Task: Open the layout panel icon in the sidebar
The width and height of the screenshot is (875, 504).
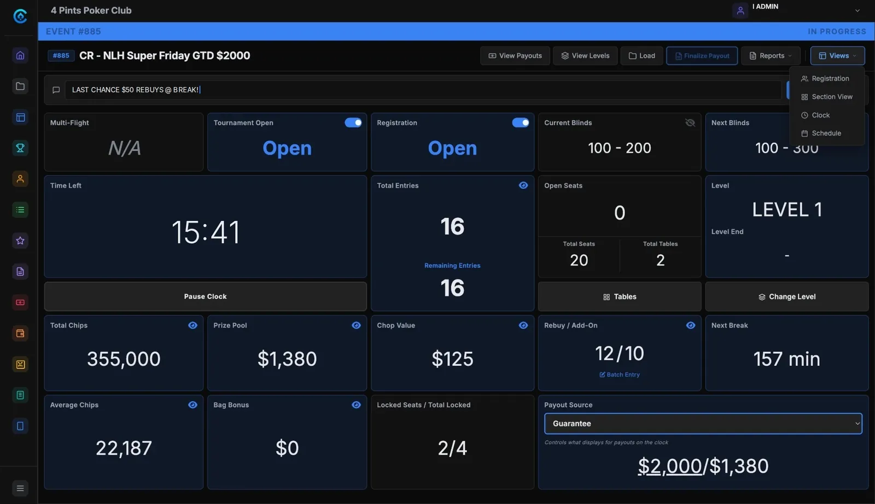Action: 20,117
